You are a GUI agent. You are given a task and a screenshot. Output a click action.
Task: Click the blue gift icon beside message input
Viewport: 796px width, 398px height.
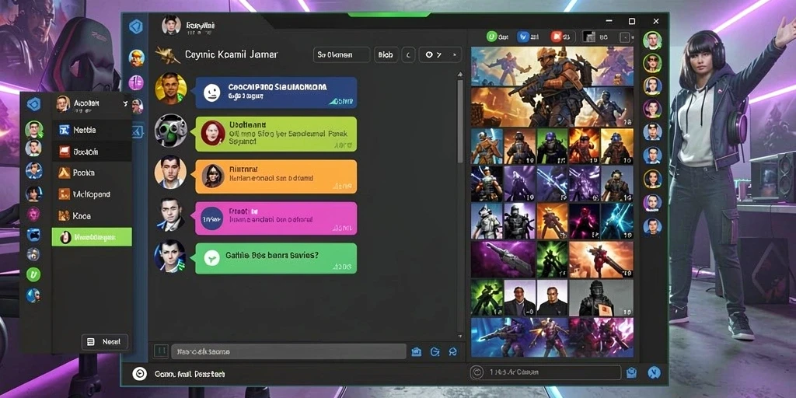tap(417, 351)
